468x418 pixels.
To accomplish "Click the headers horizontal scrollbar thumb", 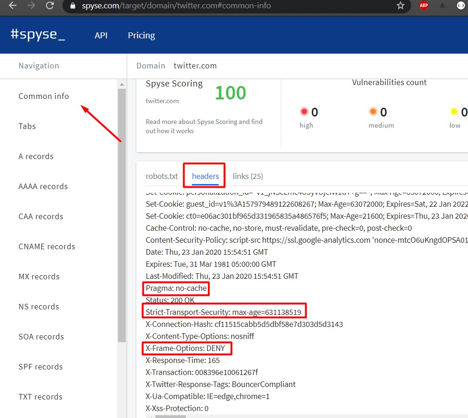I will click(x=171, y=416).
